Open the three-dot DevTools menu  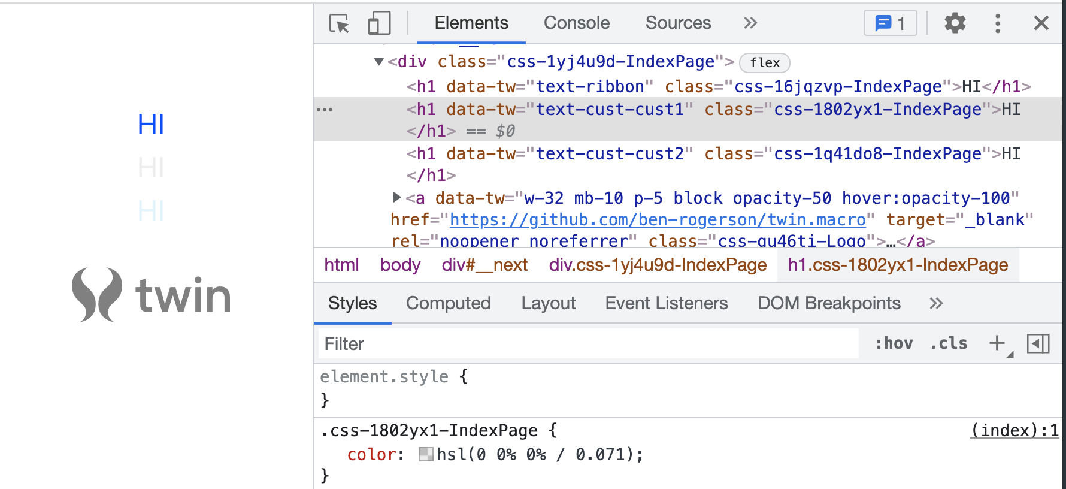coord(998,23)
